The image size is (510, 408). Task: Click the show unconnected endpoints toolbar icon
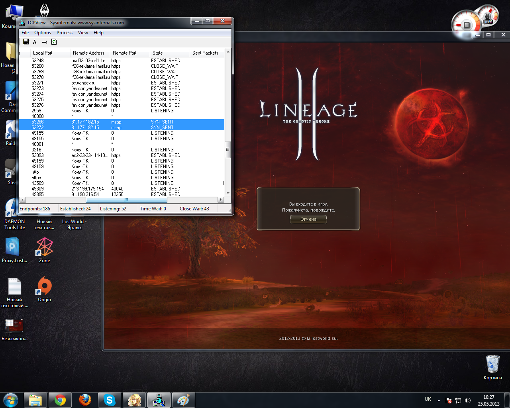pos(45,42)
